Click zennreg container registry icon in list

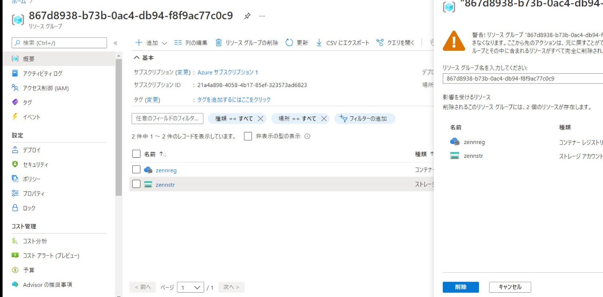pyautogui.click(x=148, y=170)
